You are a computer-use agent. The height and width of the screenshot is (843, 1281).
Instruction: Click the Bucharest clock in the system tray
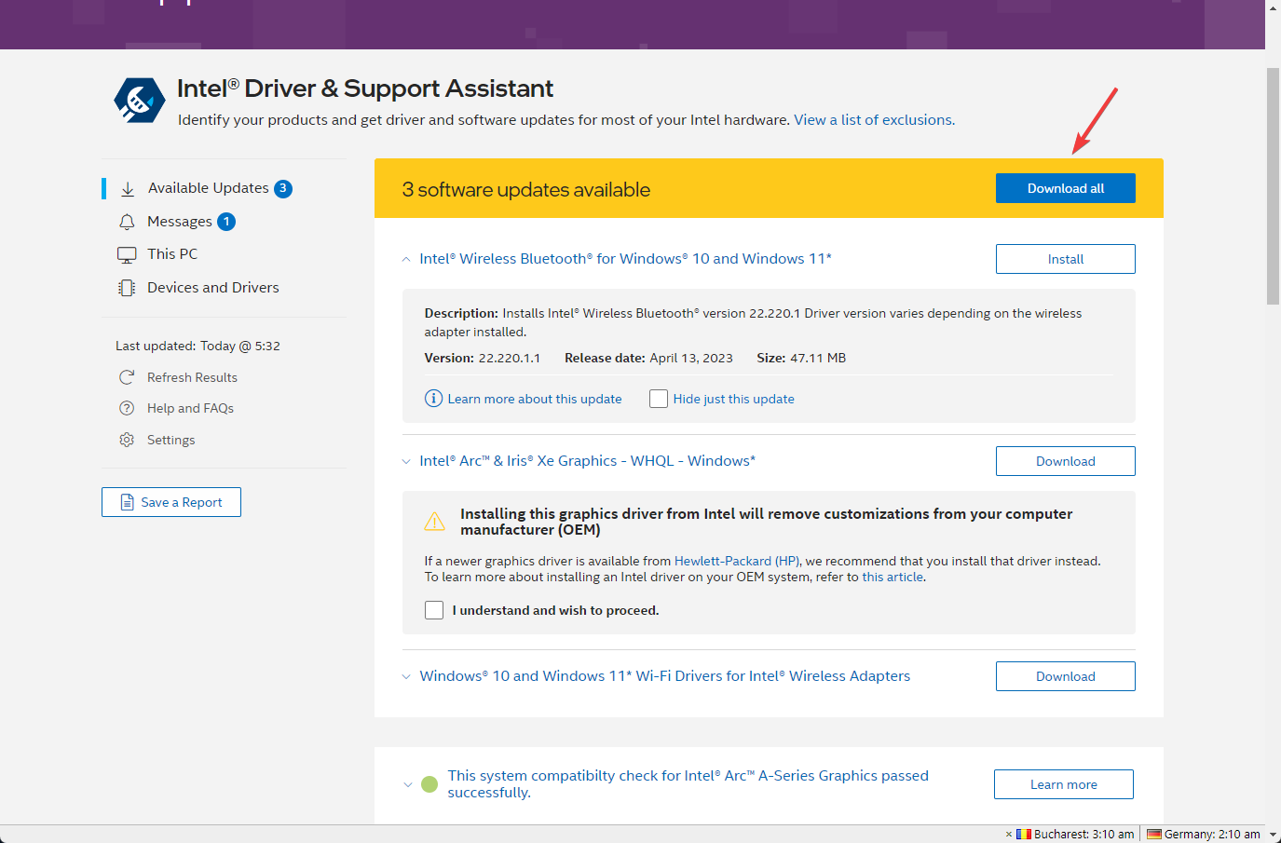1077,834
